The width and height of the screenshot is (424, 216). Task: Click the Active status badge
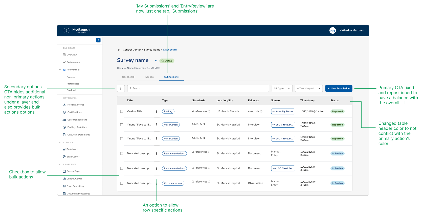pyautogui.click(x=167, y=61)
